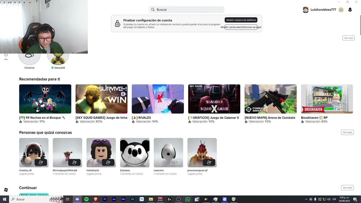361x203 pixels.
Task: Open WhatsApp from the taskbar
Action: click(x=188, y=199)
